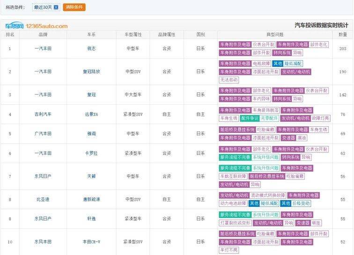This screenshot has height=255, width=354.
Task: Click the 典型问题 column header
Action: point(275,35)
